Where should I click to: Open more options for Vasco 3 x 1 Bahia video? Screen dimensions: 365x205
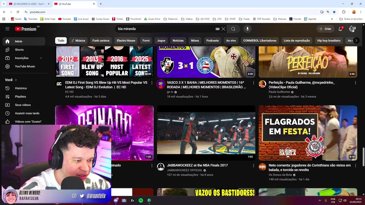click(x=254, y=83)
